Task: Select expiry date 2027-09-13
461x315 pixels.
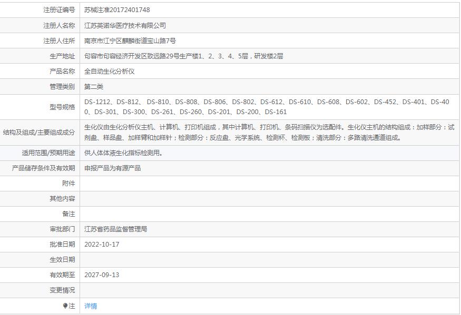Action: click(102, 275)
